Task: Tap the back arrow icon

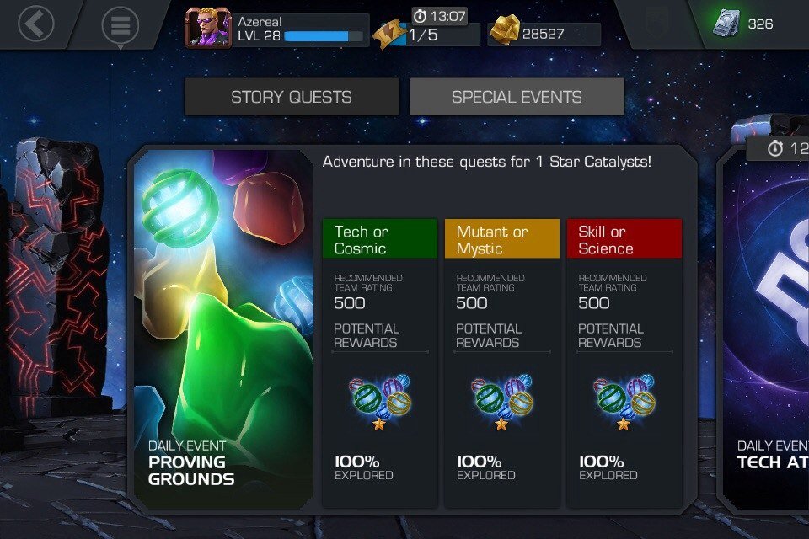Action: [x=35, y=24]
